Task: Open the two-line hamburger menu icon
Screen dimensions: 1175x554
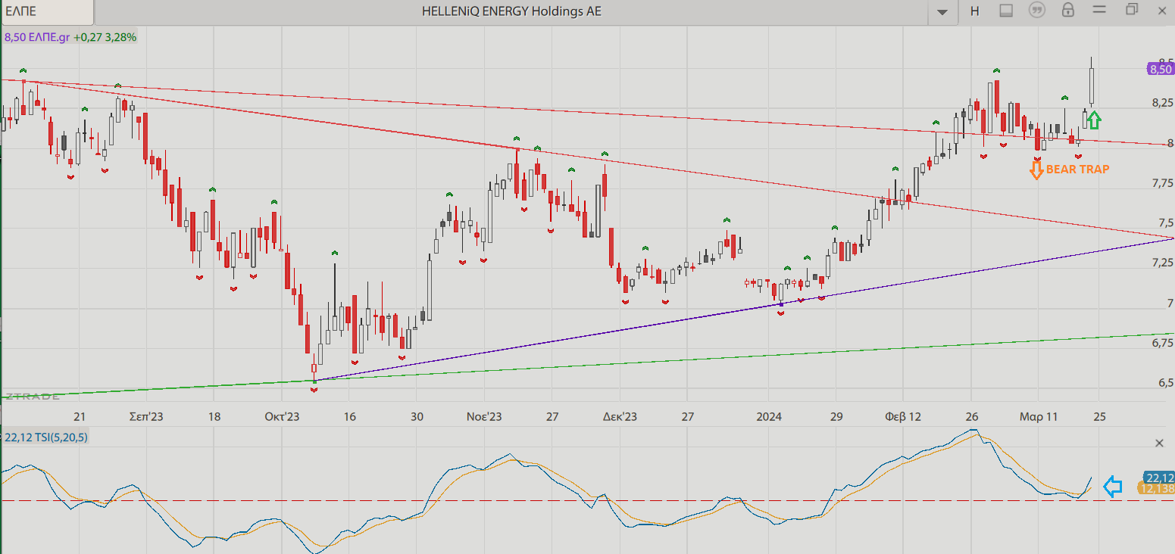Action: pyautogui.click(x=1099, y=10)
